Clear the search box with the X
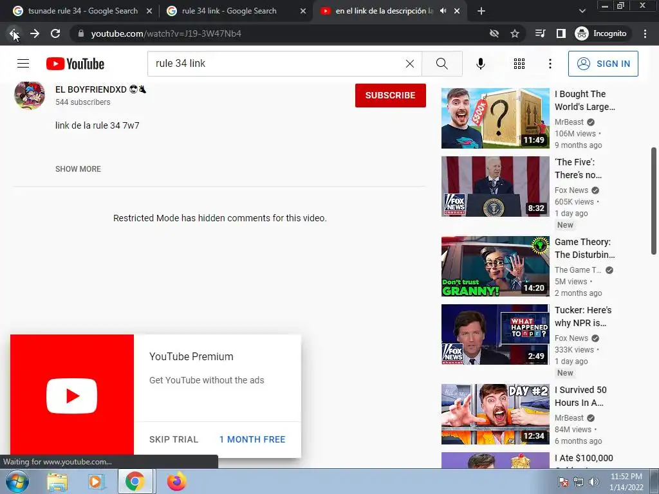 coord(410,64)
